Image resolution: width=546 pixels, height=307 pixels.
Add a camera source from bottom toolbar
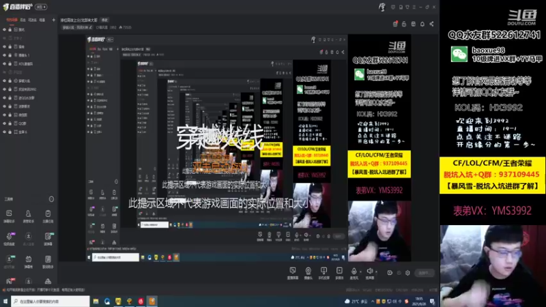click(308, 273)
